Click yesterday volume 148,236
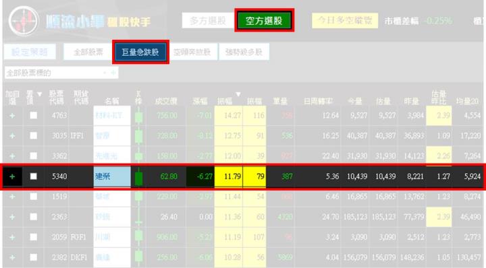The height and width of the screenshot is (268, 486). coord(412,257)
